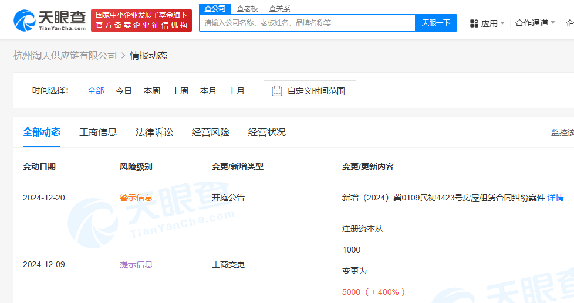Select the 查公司 search tab

click(x=214, y=8)
